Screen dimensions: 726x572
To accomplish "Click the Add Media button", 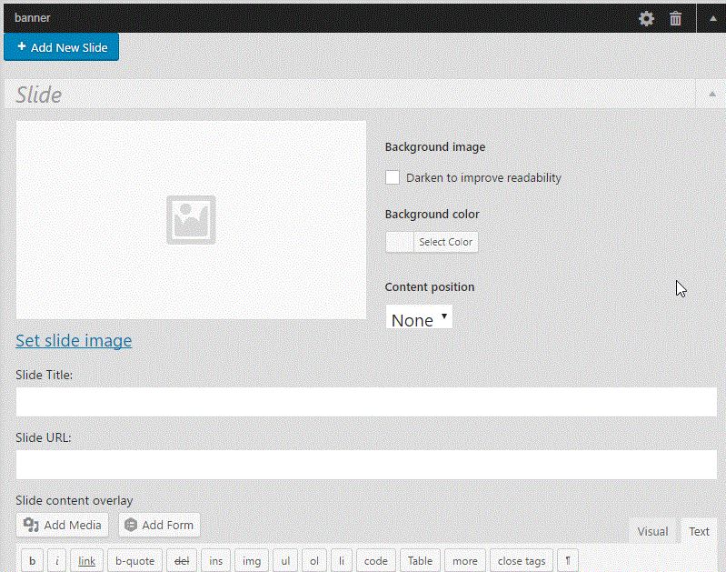I will pyautogui.click(x=63, y=525).
